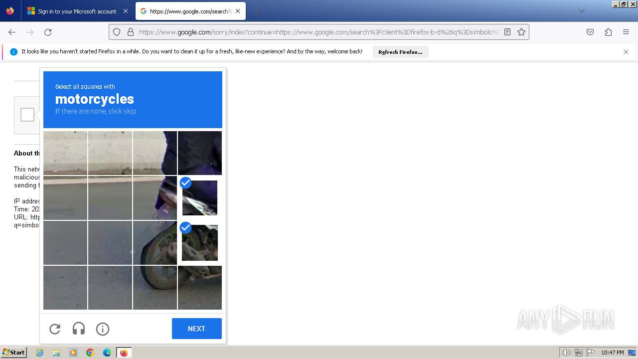Open captcha help info icon
This screenshot has height=359, width=638.
[x=103, y=329]
